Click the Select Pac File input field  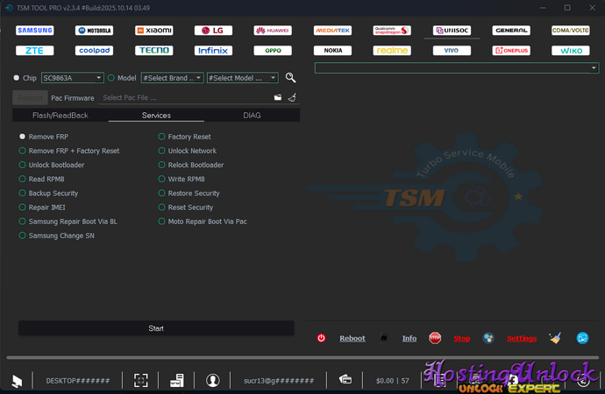(184, 98)
